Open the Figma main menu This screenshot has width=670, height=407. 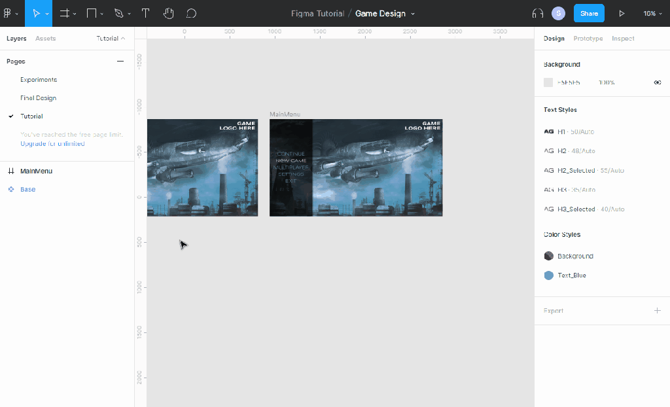tap(9, 13)
